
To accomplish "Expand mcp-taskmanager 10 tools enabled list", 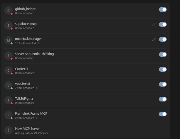I will (x=27, y=43).
